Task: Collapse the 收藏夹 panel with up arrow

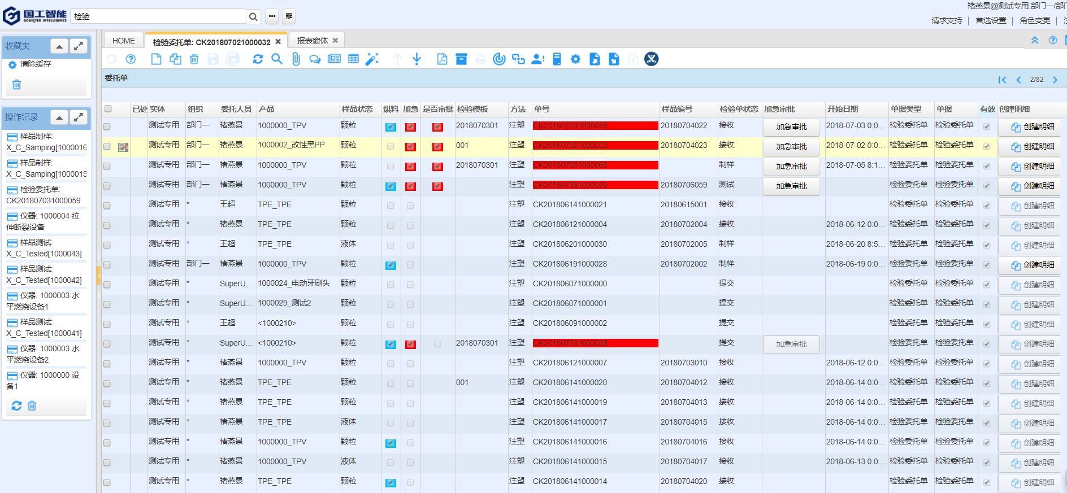Action: pos(59,46)
